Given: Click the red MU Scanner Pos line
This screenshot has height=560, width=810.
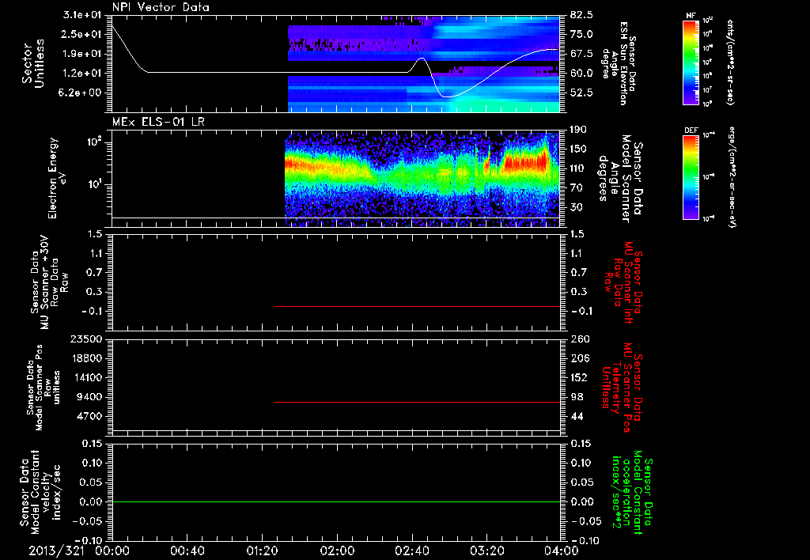Looking at the screenshot, I should 418,402.
